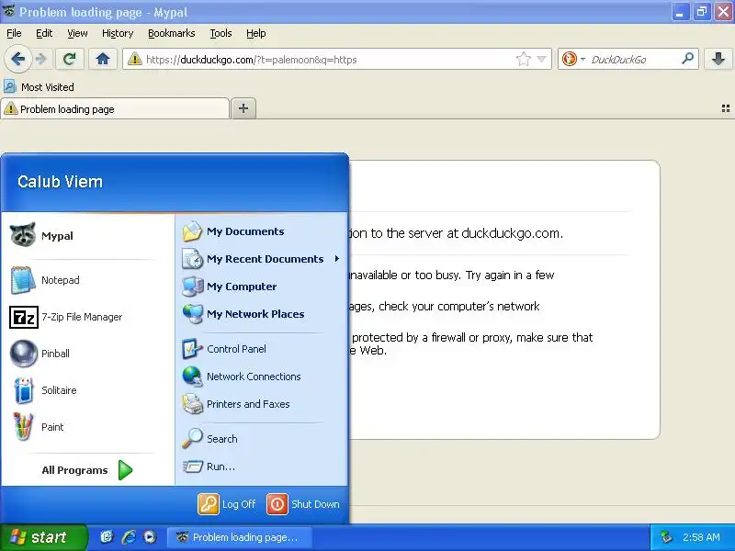
Task: Click the Back navigation arrow
Action: click(x=18, y=59)
